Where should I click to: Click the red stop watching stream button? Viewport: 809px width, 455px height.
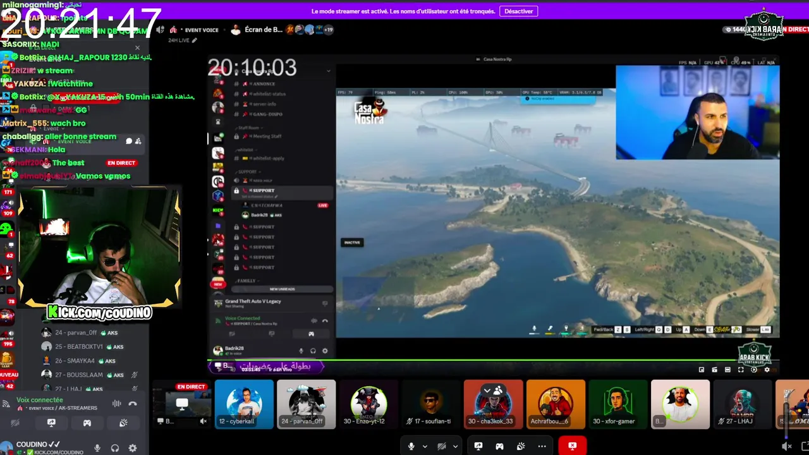click(572, 446)
